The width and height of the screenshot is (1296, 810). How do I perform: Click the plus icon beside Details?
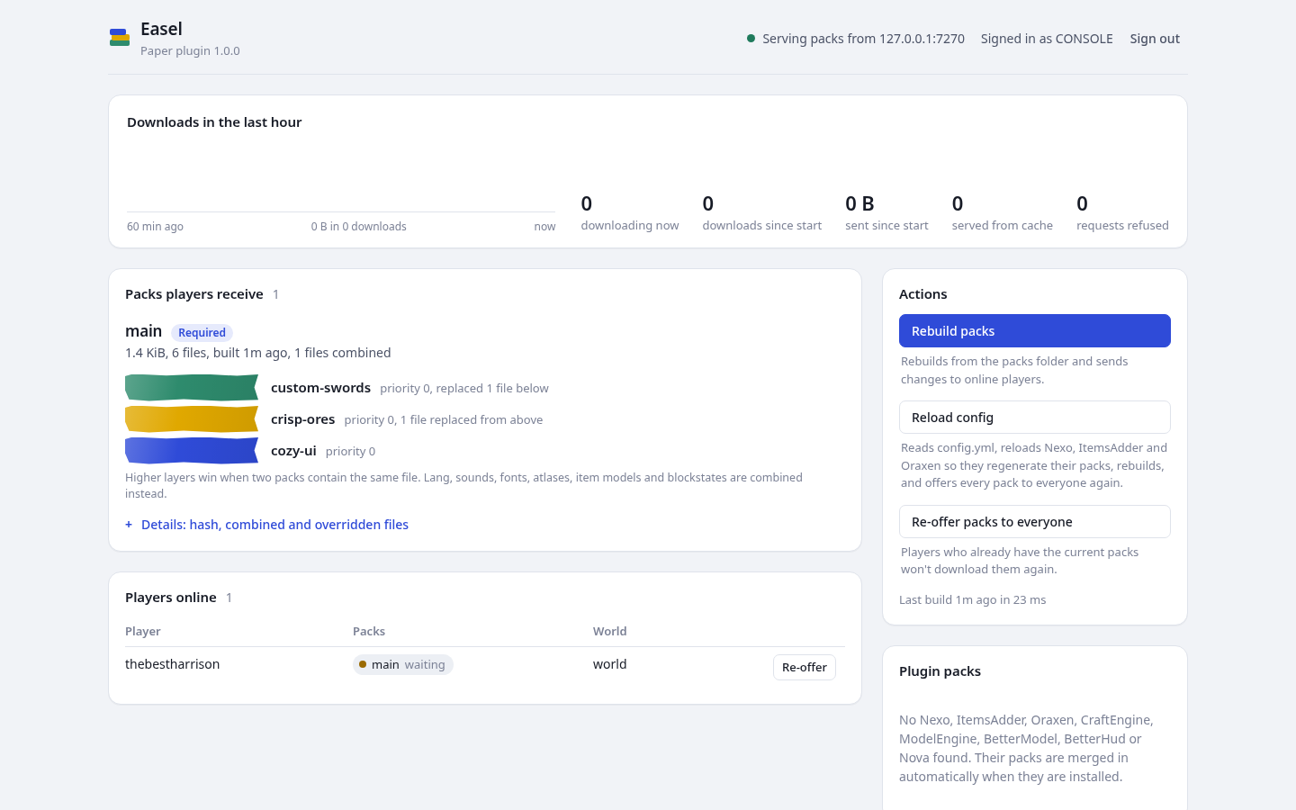click(x=129, y=525)
